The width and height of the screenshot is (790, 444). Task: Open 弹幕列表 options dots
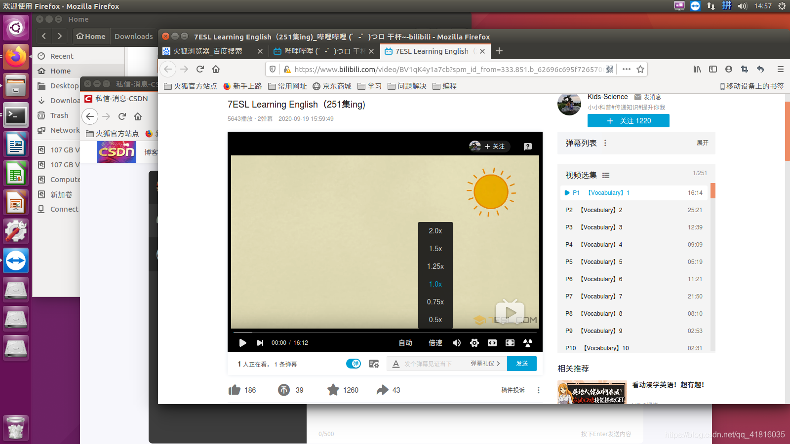pyautogui.click(x=605, y=143)
